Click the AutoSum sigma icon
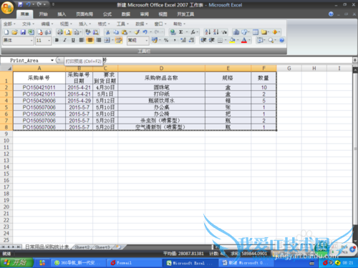This screenshot has width=358, height=268. tap(181, 32)
